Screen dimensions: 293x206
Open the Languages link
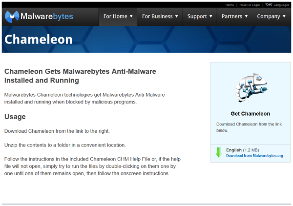[x=281, y=5]
